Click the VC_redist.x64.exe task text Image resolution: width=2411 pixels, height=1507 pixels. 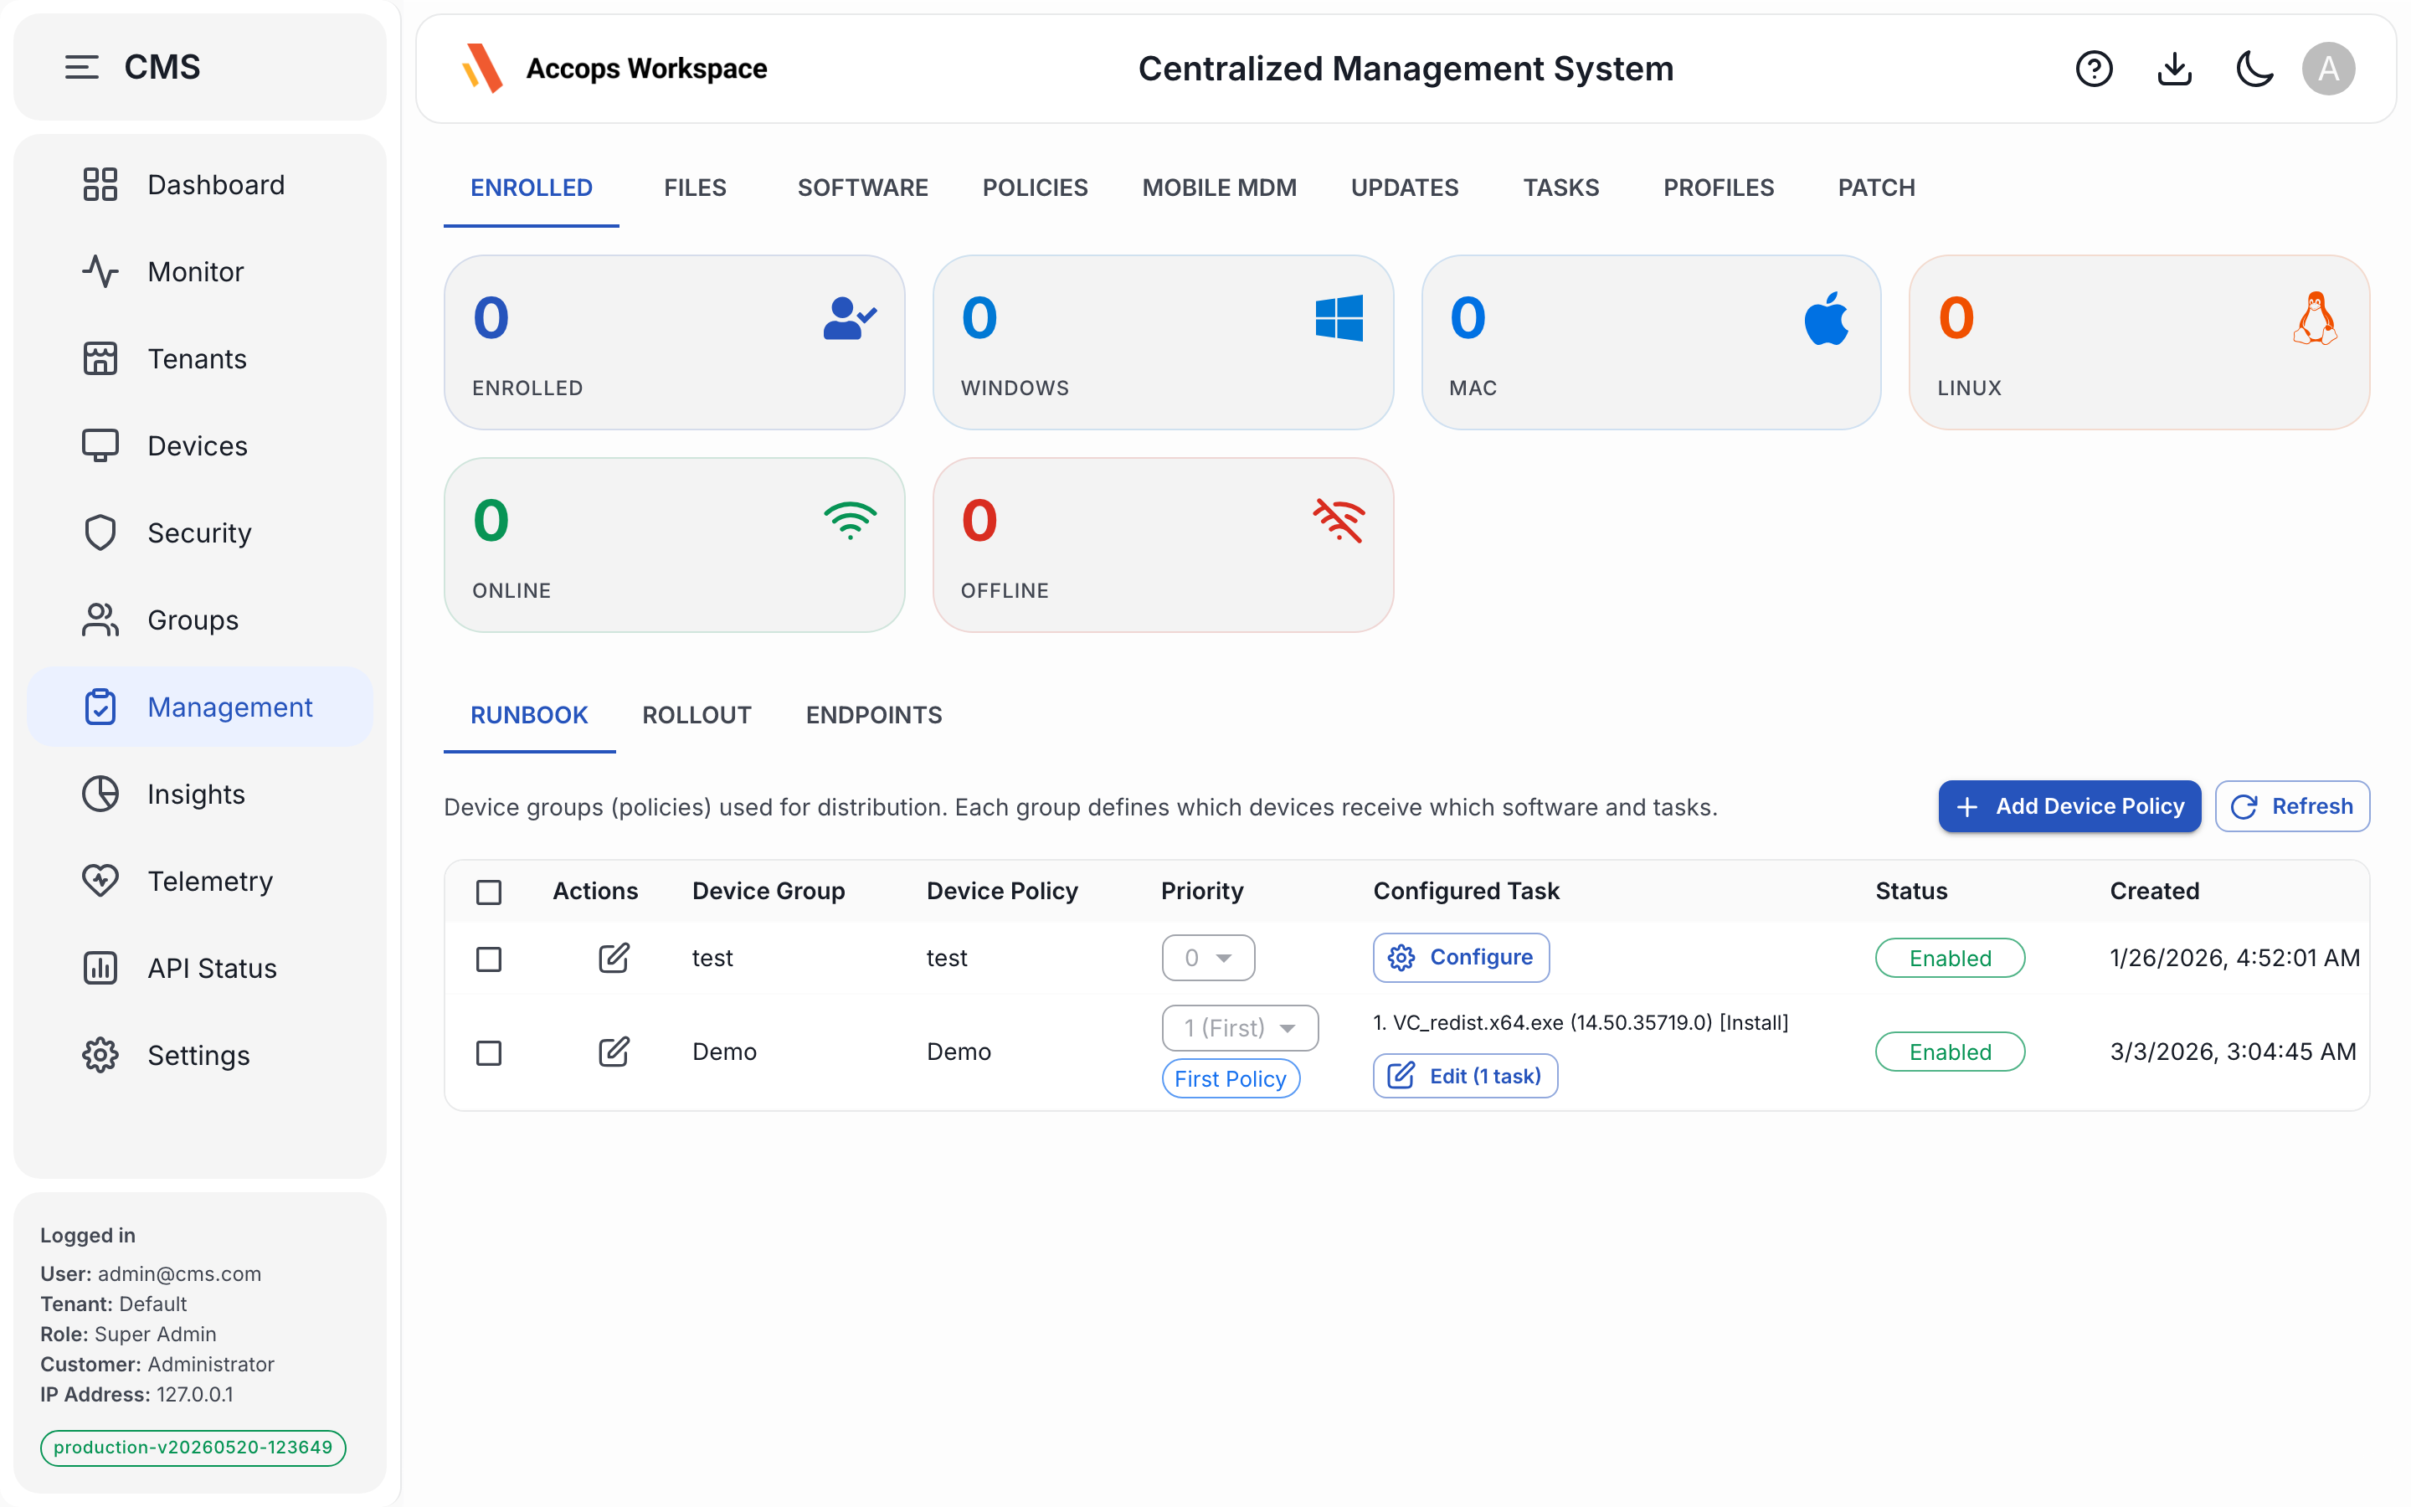click(x=1580, y=1022)
